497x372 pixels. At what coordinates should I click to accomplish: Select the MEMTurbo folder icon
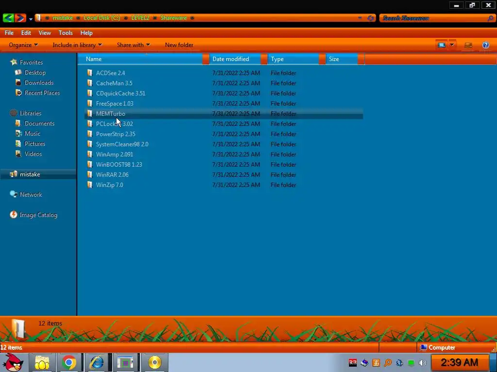coord(90,113)
